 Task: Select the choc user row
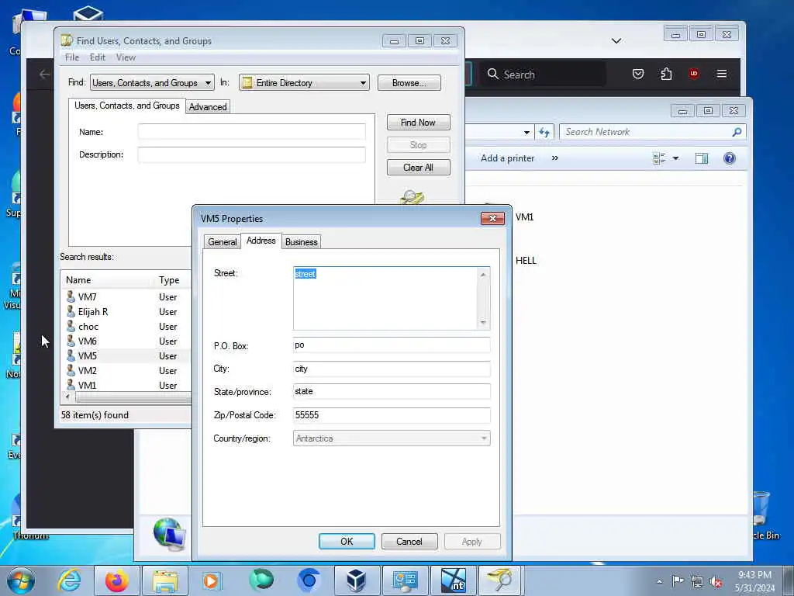pyautogui.click(x=126, y=327)
